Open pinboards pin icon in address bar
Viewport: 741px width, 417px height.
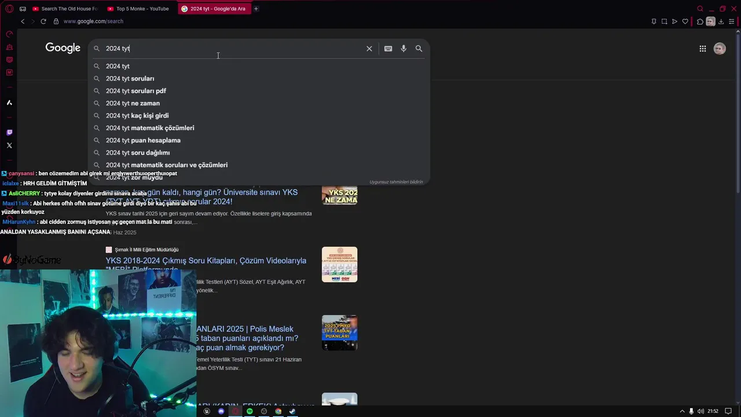pos(654,21)
